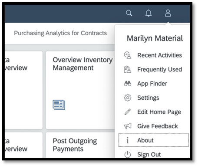Click the App Finder binoculars icon
The height and width of the screenshot is (166, 198).
coord(128,84)
